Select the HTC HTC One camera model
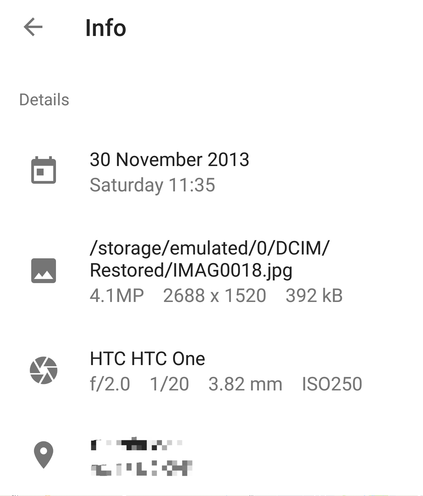The image size is (423, 496). point(147,359)
